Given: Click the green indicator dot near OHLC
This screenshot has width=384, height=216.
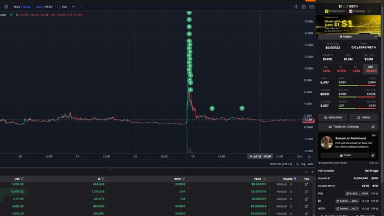Looking at the screenshot, I should [x=11, y=15].
